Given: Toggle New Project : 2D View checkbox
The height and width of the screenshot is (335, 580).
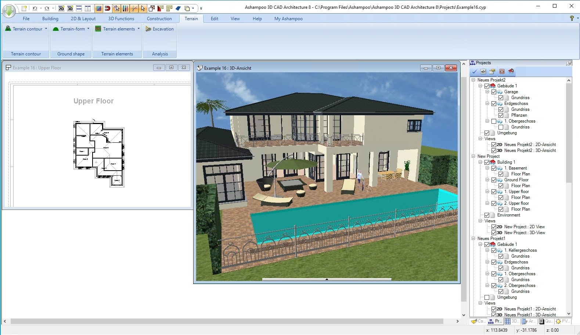Looking at the screenshot, I should 494,227.
